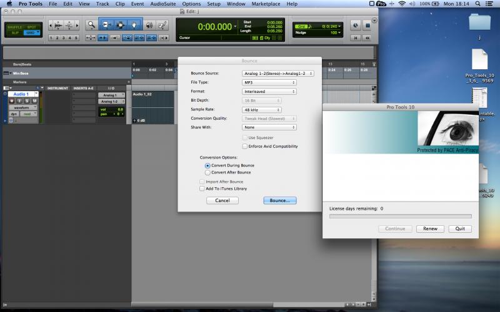Open Format Interleaved dropdown

[269, 91]
